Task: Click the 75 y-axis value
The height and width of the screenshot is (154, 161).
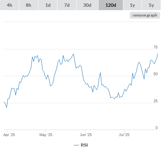Action: click(x=156, y=47)
